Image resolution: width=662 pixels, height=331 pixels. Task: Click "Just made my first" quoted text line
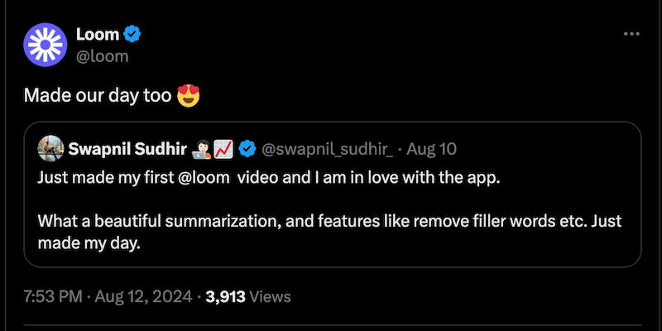coord(108,178)
